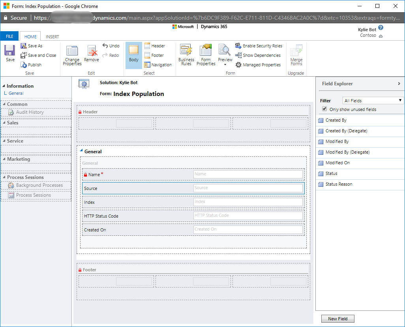405x327 pixels.
Task: Collapse the Field Explorer panel arrow
Action: (399, 84)
